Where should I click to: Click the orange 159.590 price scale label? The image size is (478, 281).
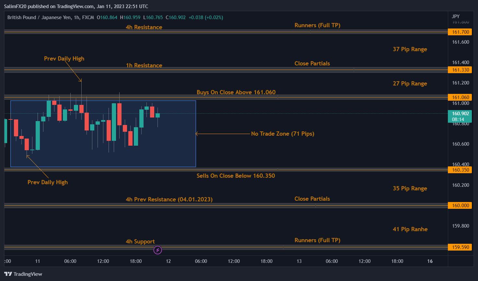[460, 247]
